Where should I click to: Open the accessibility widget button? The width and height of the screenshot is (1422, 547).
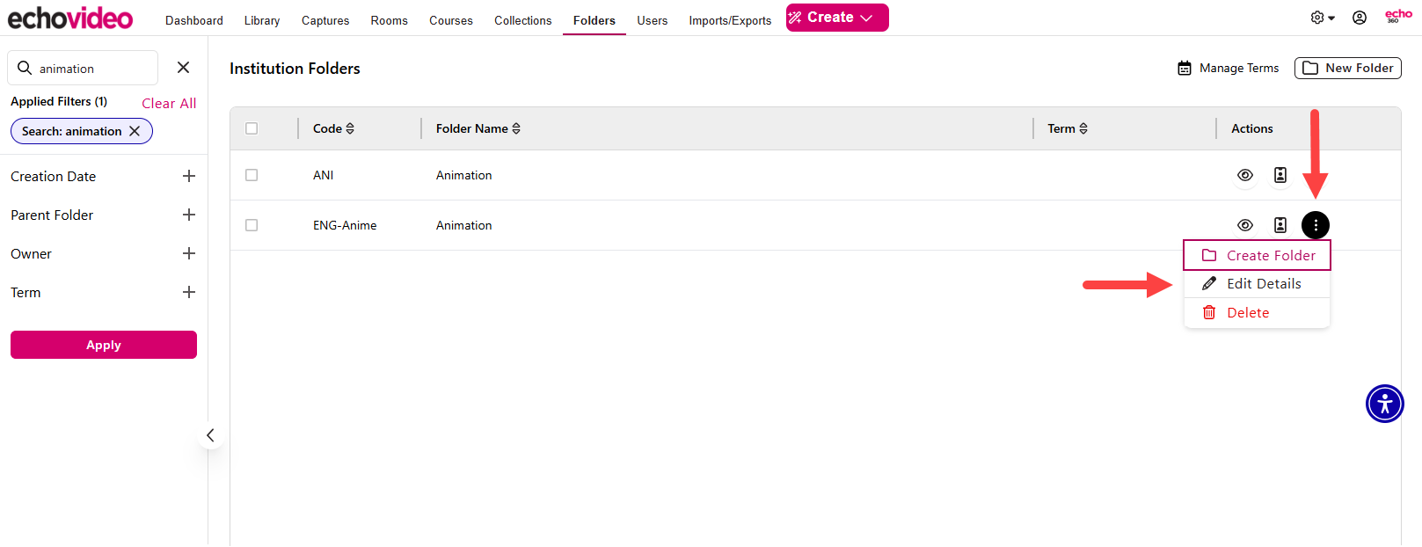pyautogui.click(x=1385, y=404)
